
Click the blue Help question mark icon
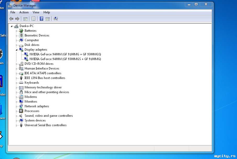pyautogui.click(x=41, y=19)
